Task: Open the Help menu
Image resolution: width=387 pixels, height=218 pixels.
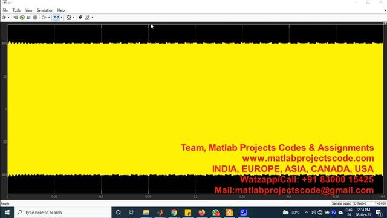Action: point(61,10)
